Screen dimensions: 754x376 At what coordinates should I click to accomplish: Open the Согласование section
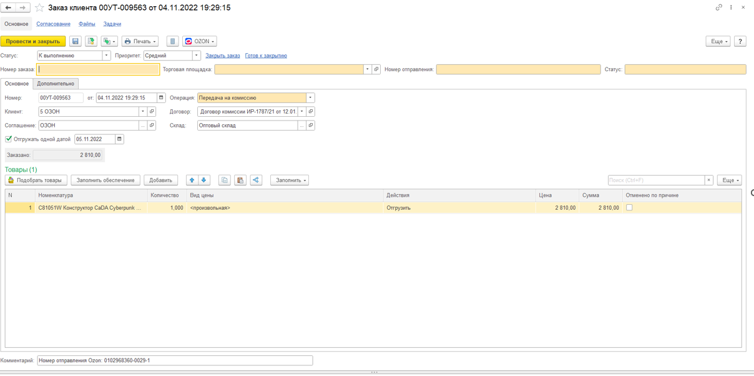(53, 24)
